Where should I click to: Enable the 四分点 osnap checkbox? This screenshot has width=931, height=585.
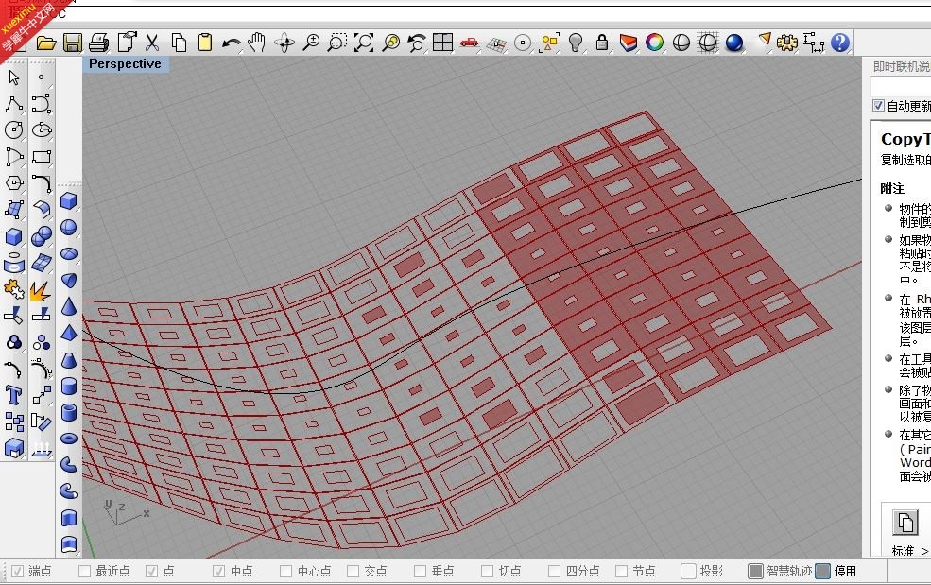tap(555, 572)
